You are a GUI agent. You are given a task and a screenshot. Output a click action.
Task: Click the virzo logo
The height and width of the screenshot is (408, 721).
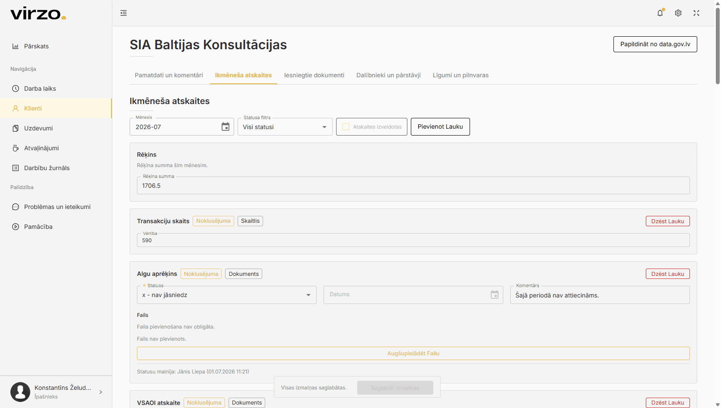pos(38,14)
